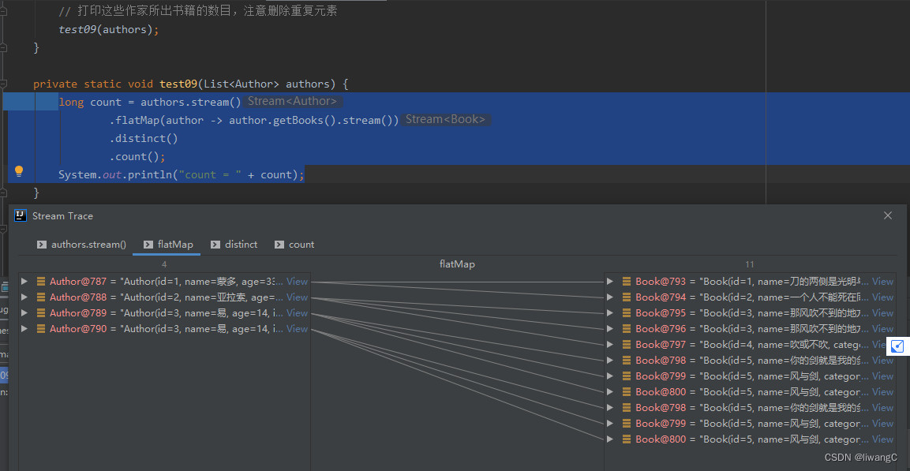Close the Stream Trace dialog
The width and height of the screenshot is (910, 471).
[888, 215]
